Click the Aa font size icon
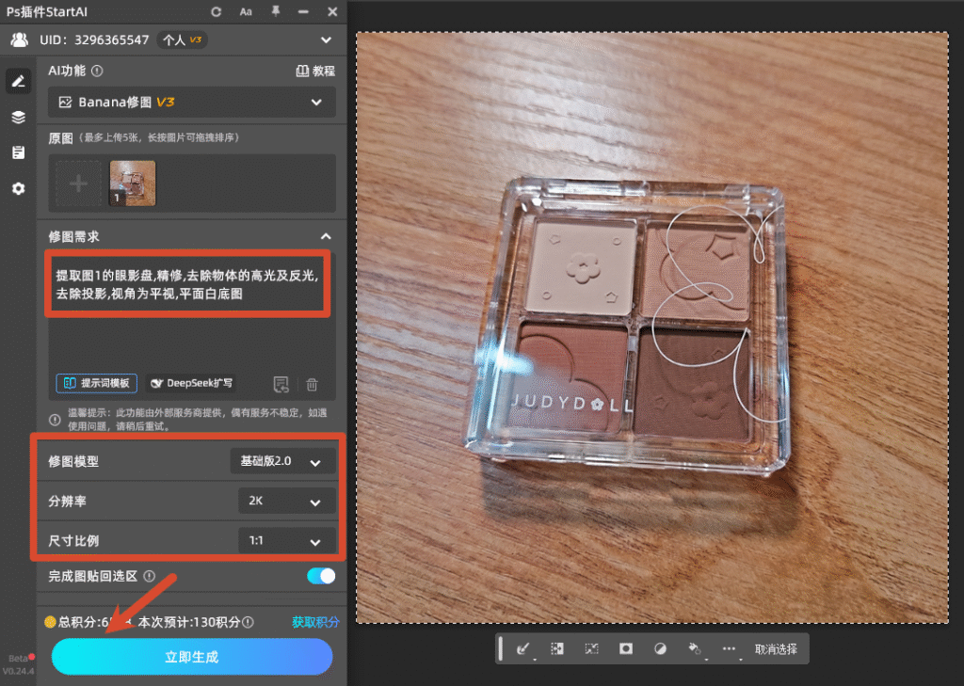This screenshot has height=686, width=964. coord(246,11)
